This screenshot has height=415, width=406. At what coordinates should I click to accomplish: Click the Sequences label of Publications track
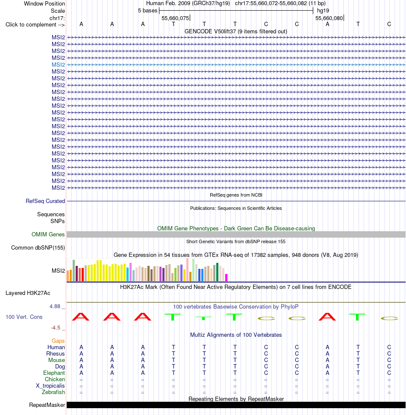tap(51, 215)
